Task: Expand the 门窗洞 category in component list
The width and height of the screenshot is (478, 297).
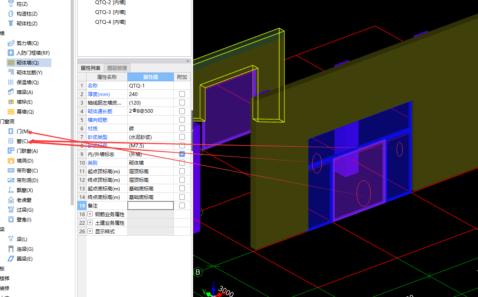Action: coord(7,121)
